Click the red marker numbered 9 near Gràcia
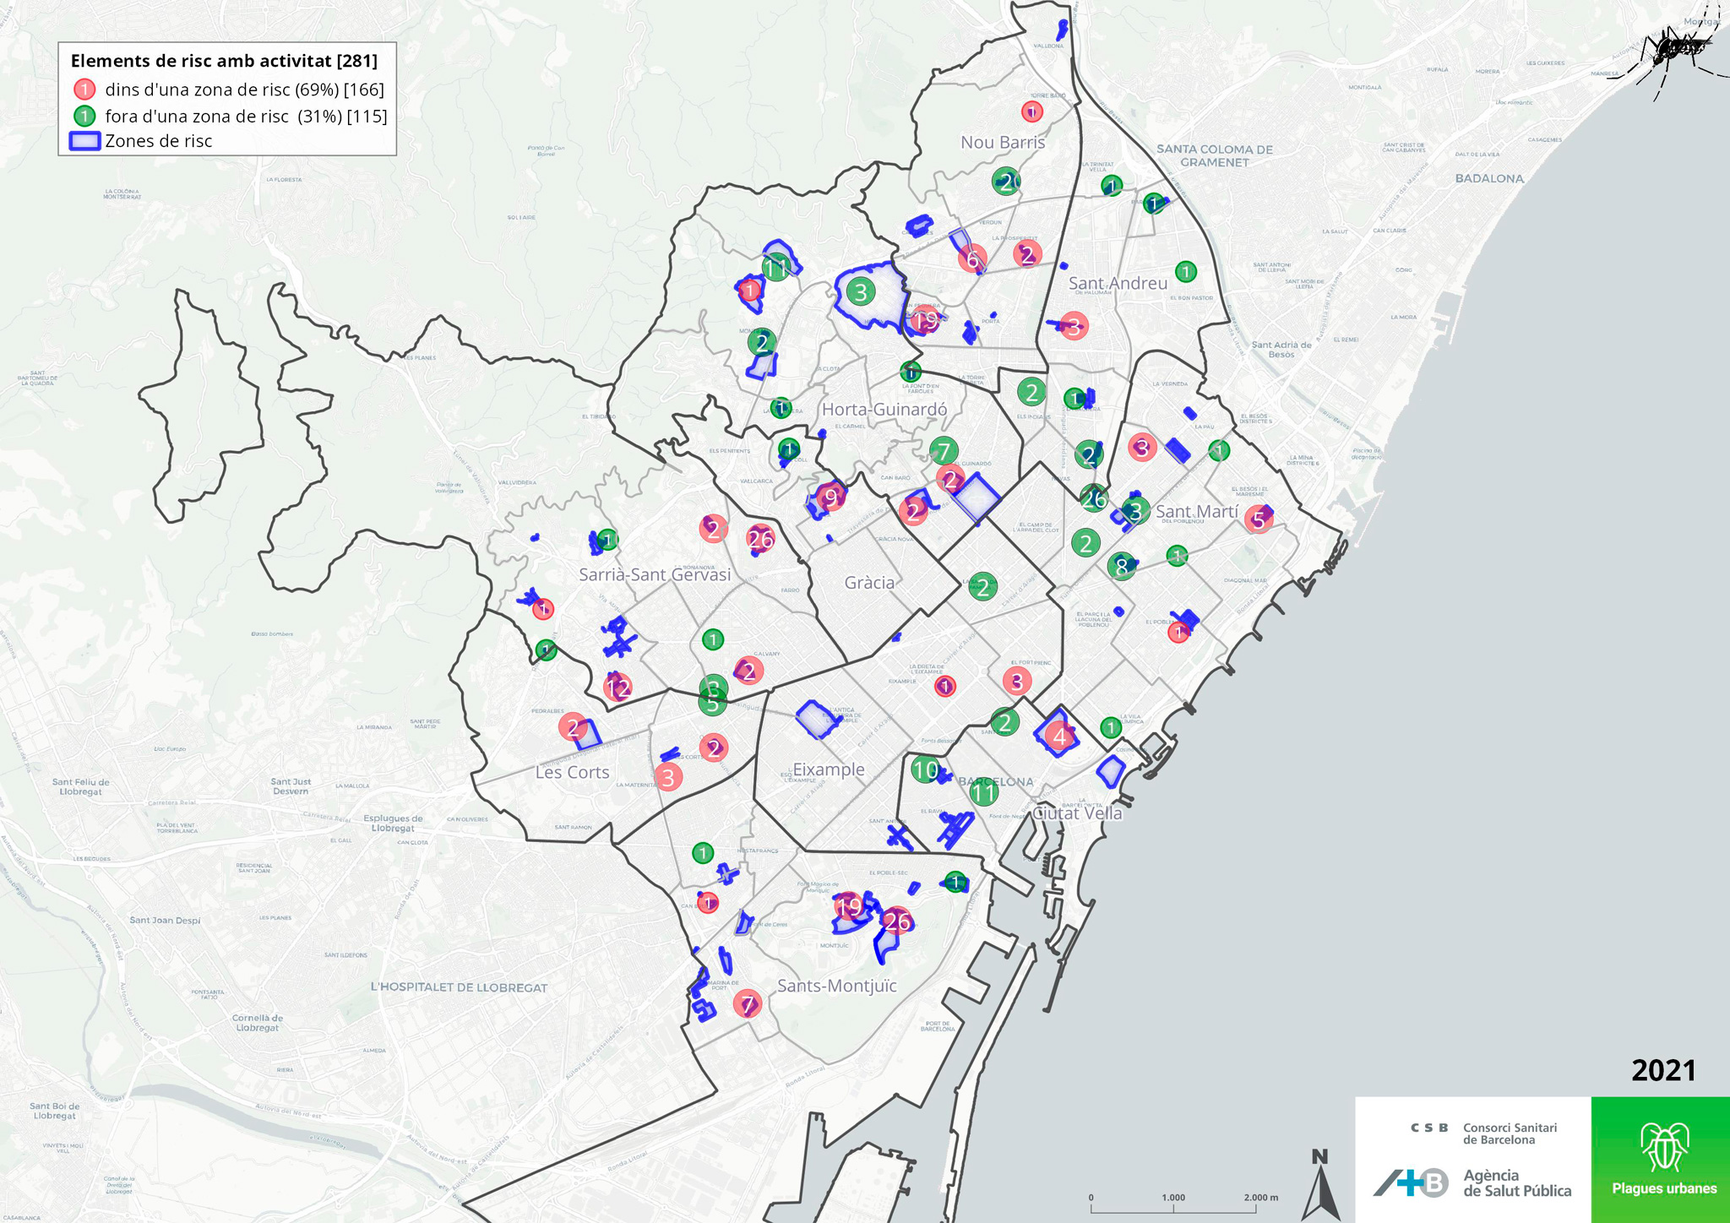This screenshot has height=1223, width=1730. tap(831, 497)
